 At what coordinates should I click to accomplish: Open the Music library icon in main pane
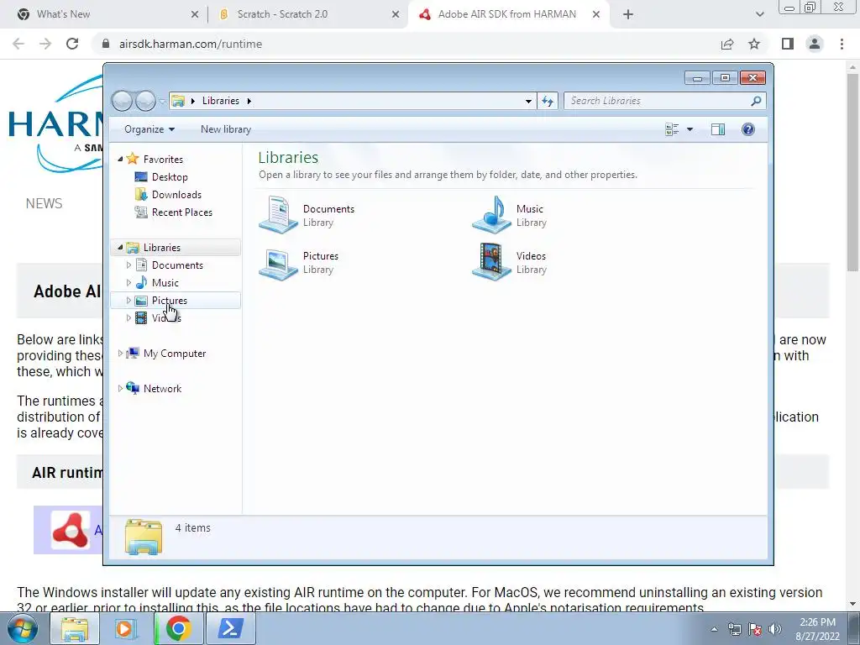(x=492, y=214)
